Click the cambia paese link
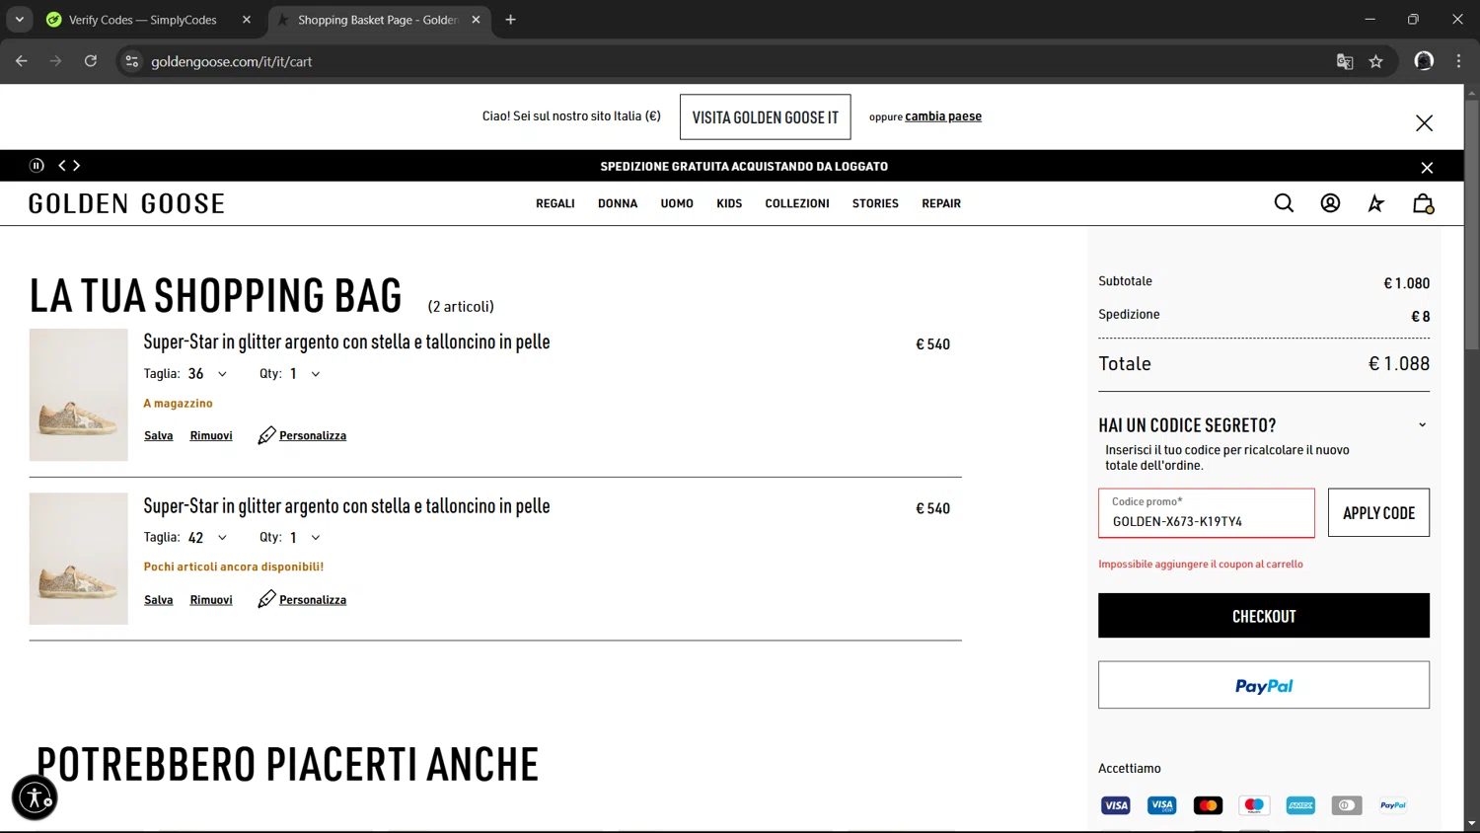Viewport: 1480px width, 833px height. 943,116
